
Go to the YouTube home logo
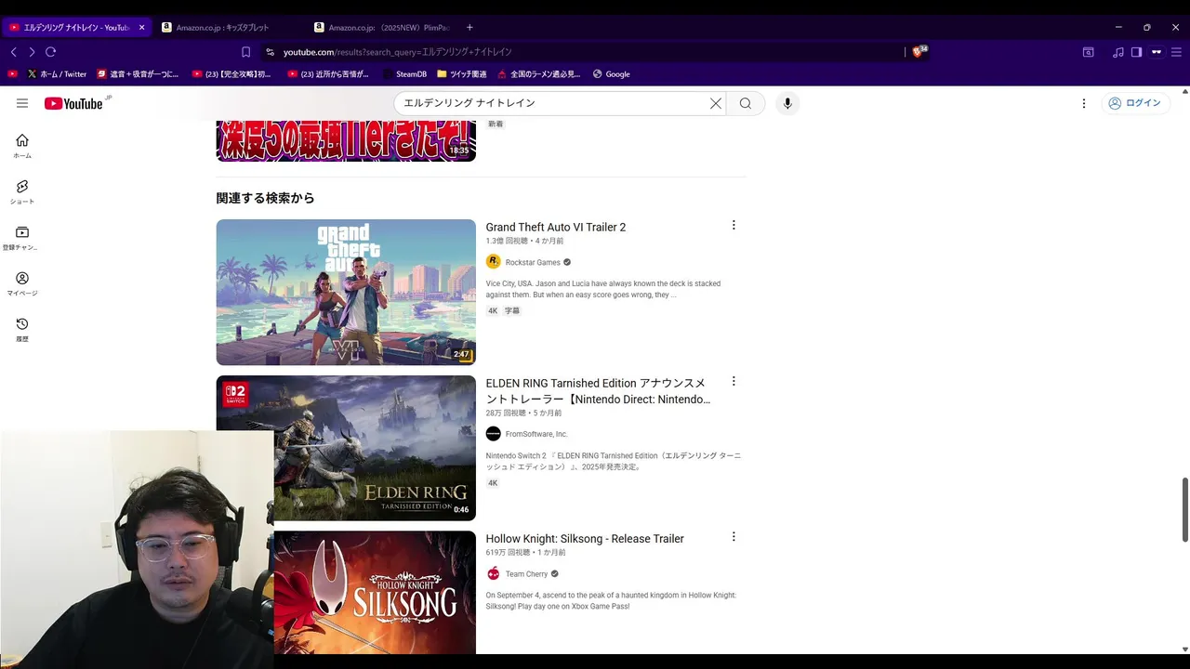coord(75,103)
